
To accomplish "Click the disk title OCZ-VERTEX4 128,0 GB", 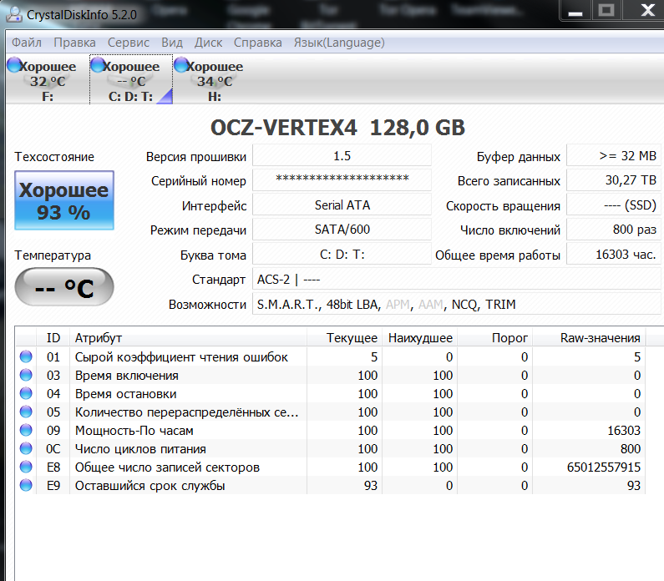I will (x=337, y=128).
